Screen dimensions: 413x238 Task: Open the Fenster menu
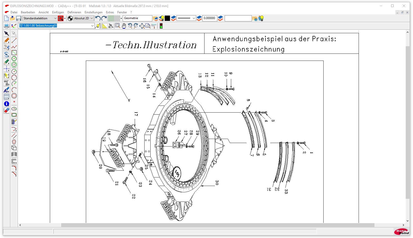pyautogui.click(x=122, y=12)
